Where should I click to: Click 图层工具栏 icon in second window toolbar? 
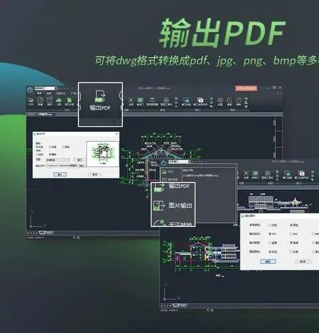[x=267, y=174]
